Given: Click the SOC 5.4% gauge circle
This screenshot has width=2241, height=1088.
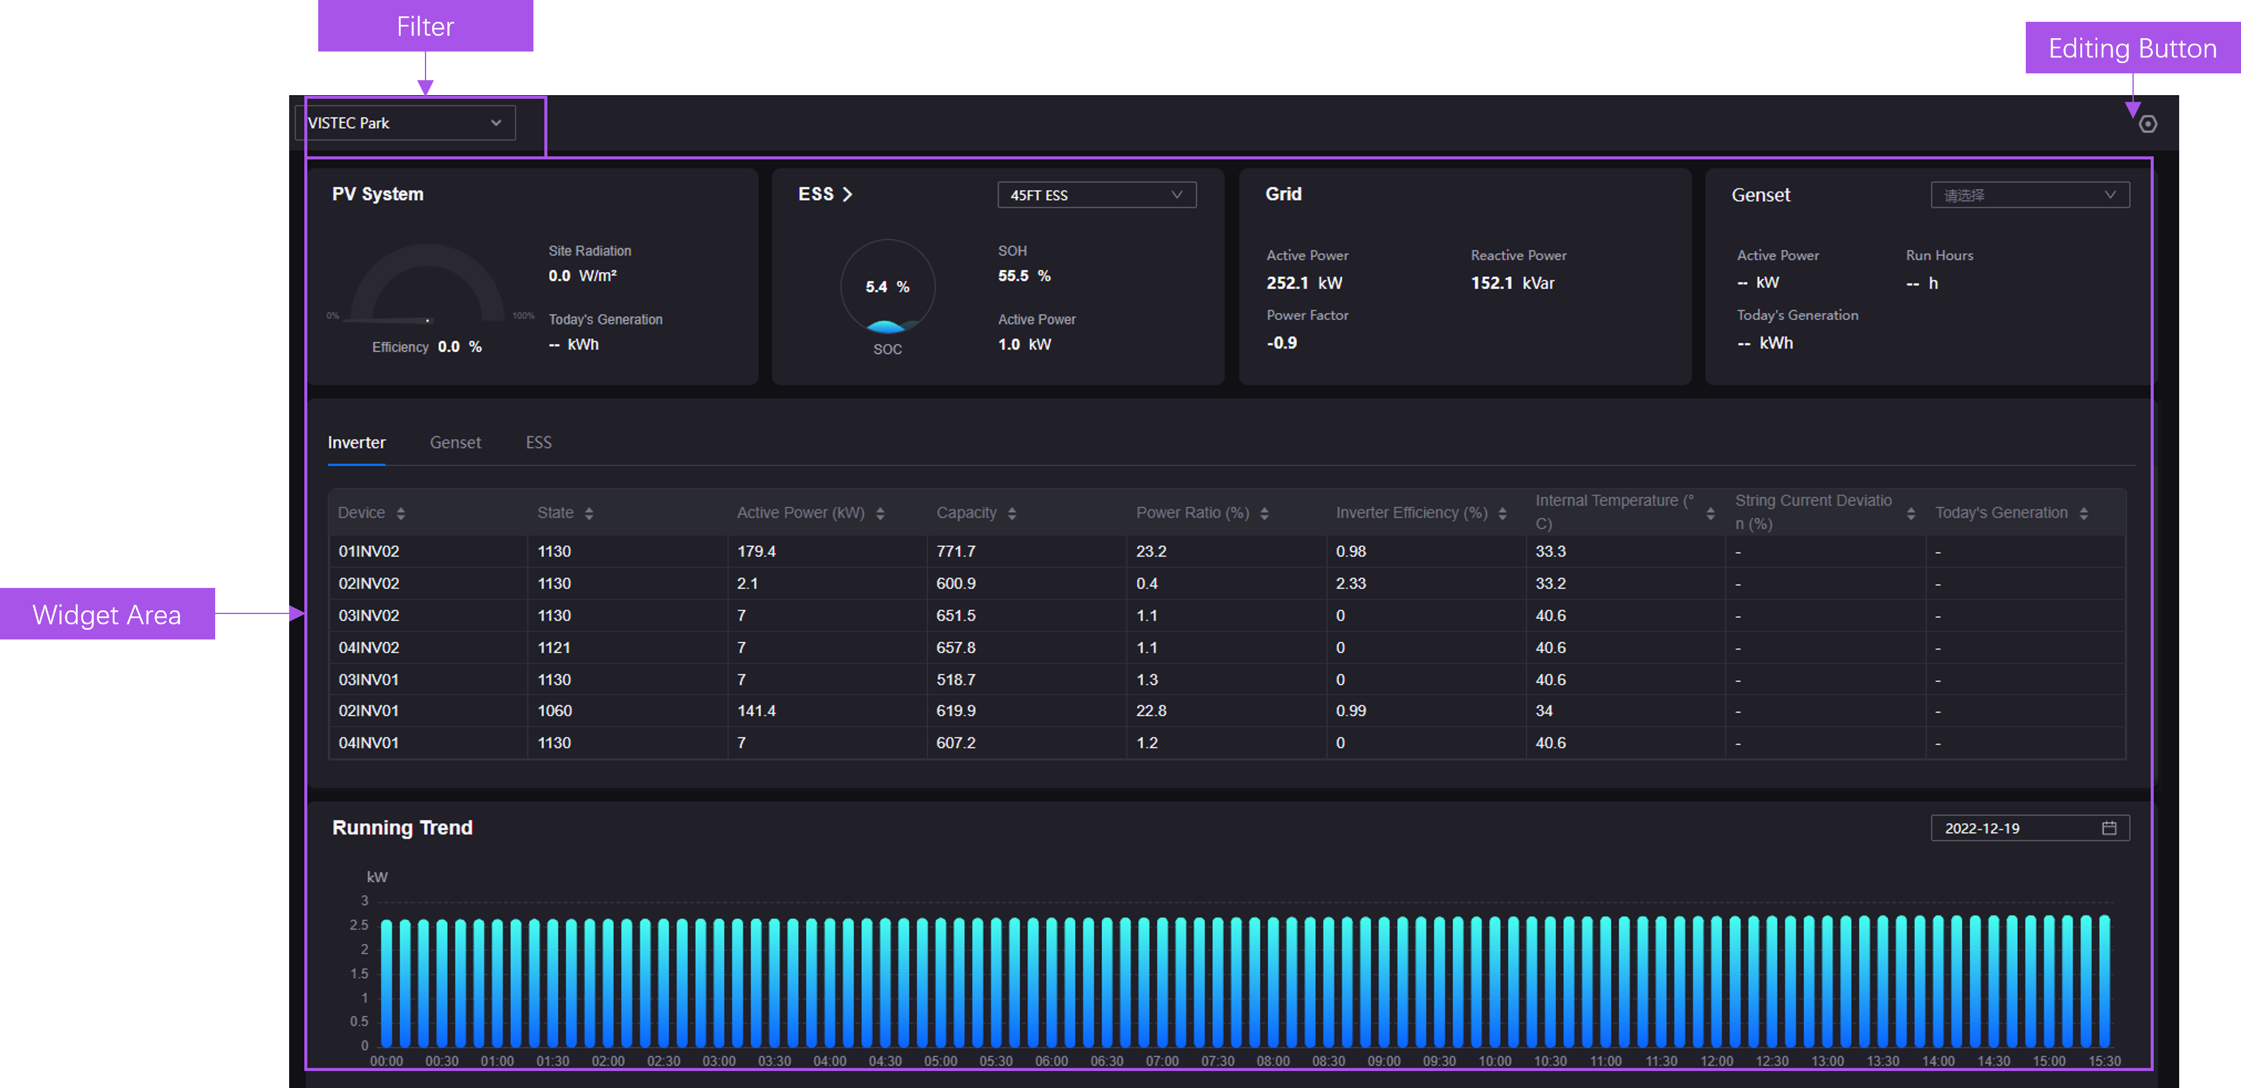Looking at the screenshot, I should tap(887, 287).
